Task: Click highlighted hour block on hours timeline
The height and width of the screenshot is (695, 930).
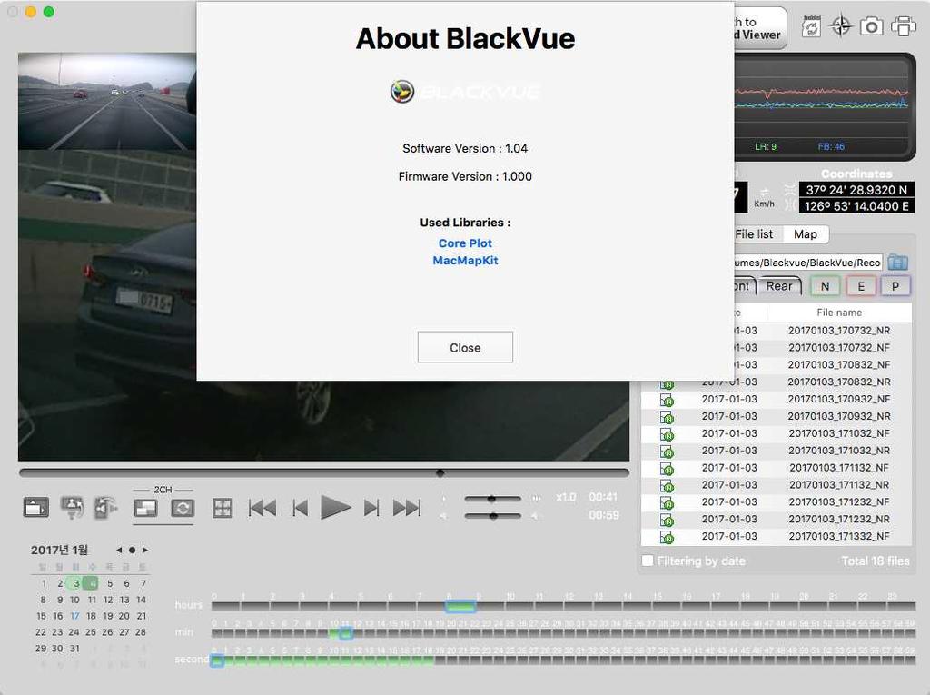Action: (x=460, y=606)
